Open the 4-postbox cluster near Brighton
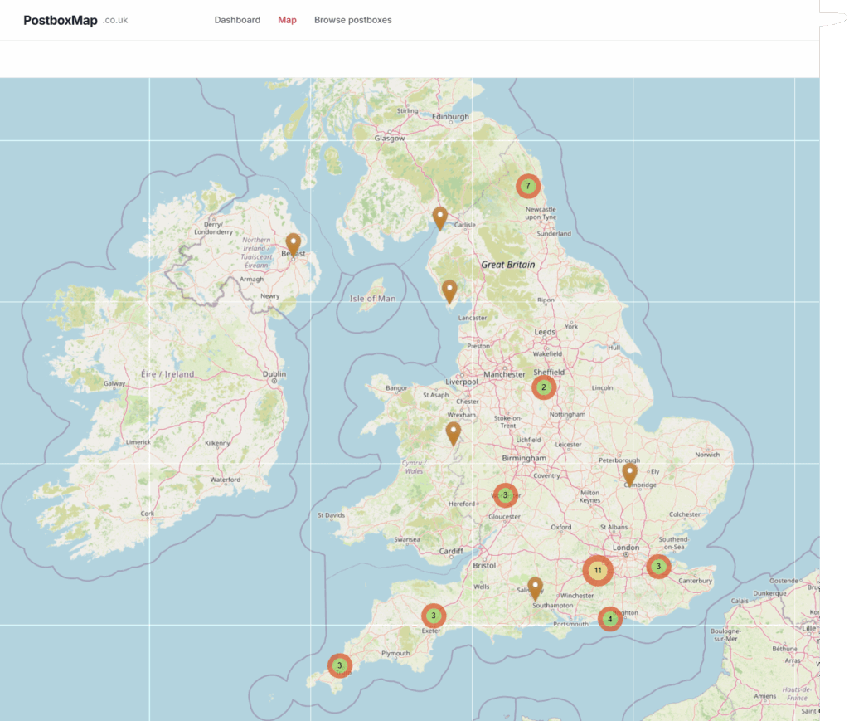 tap(609, 619)
